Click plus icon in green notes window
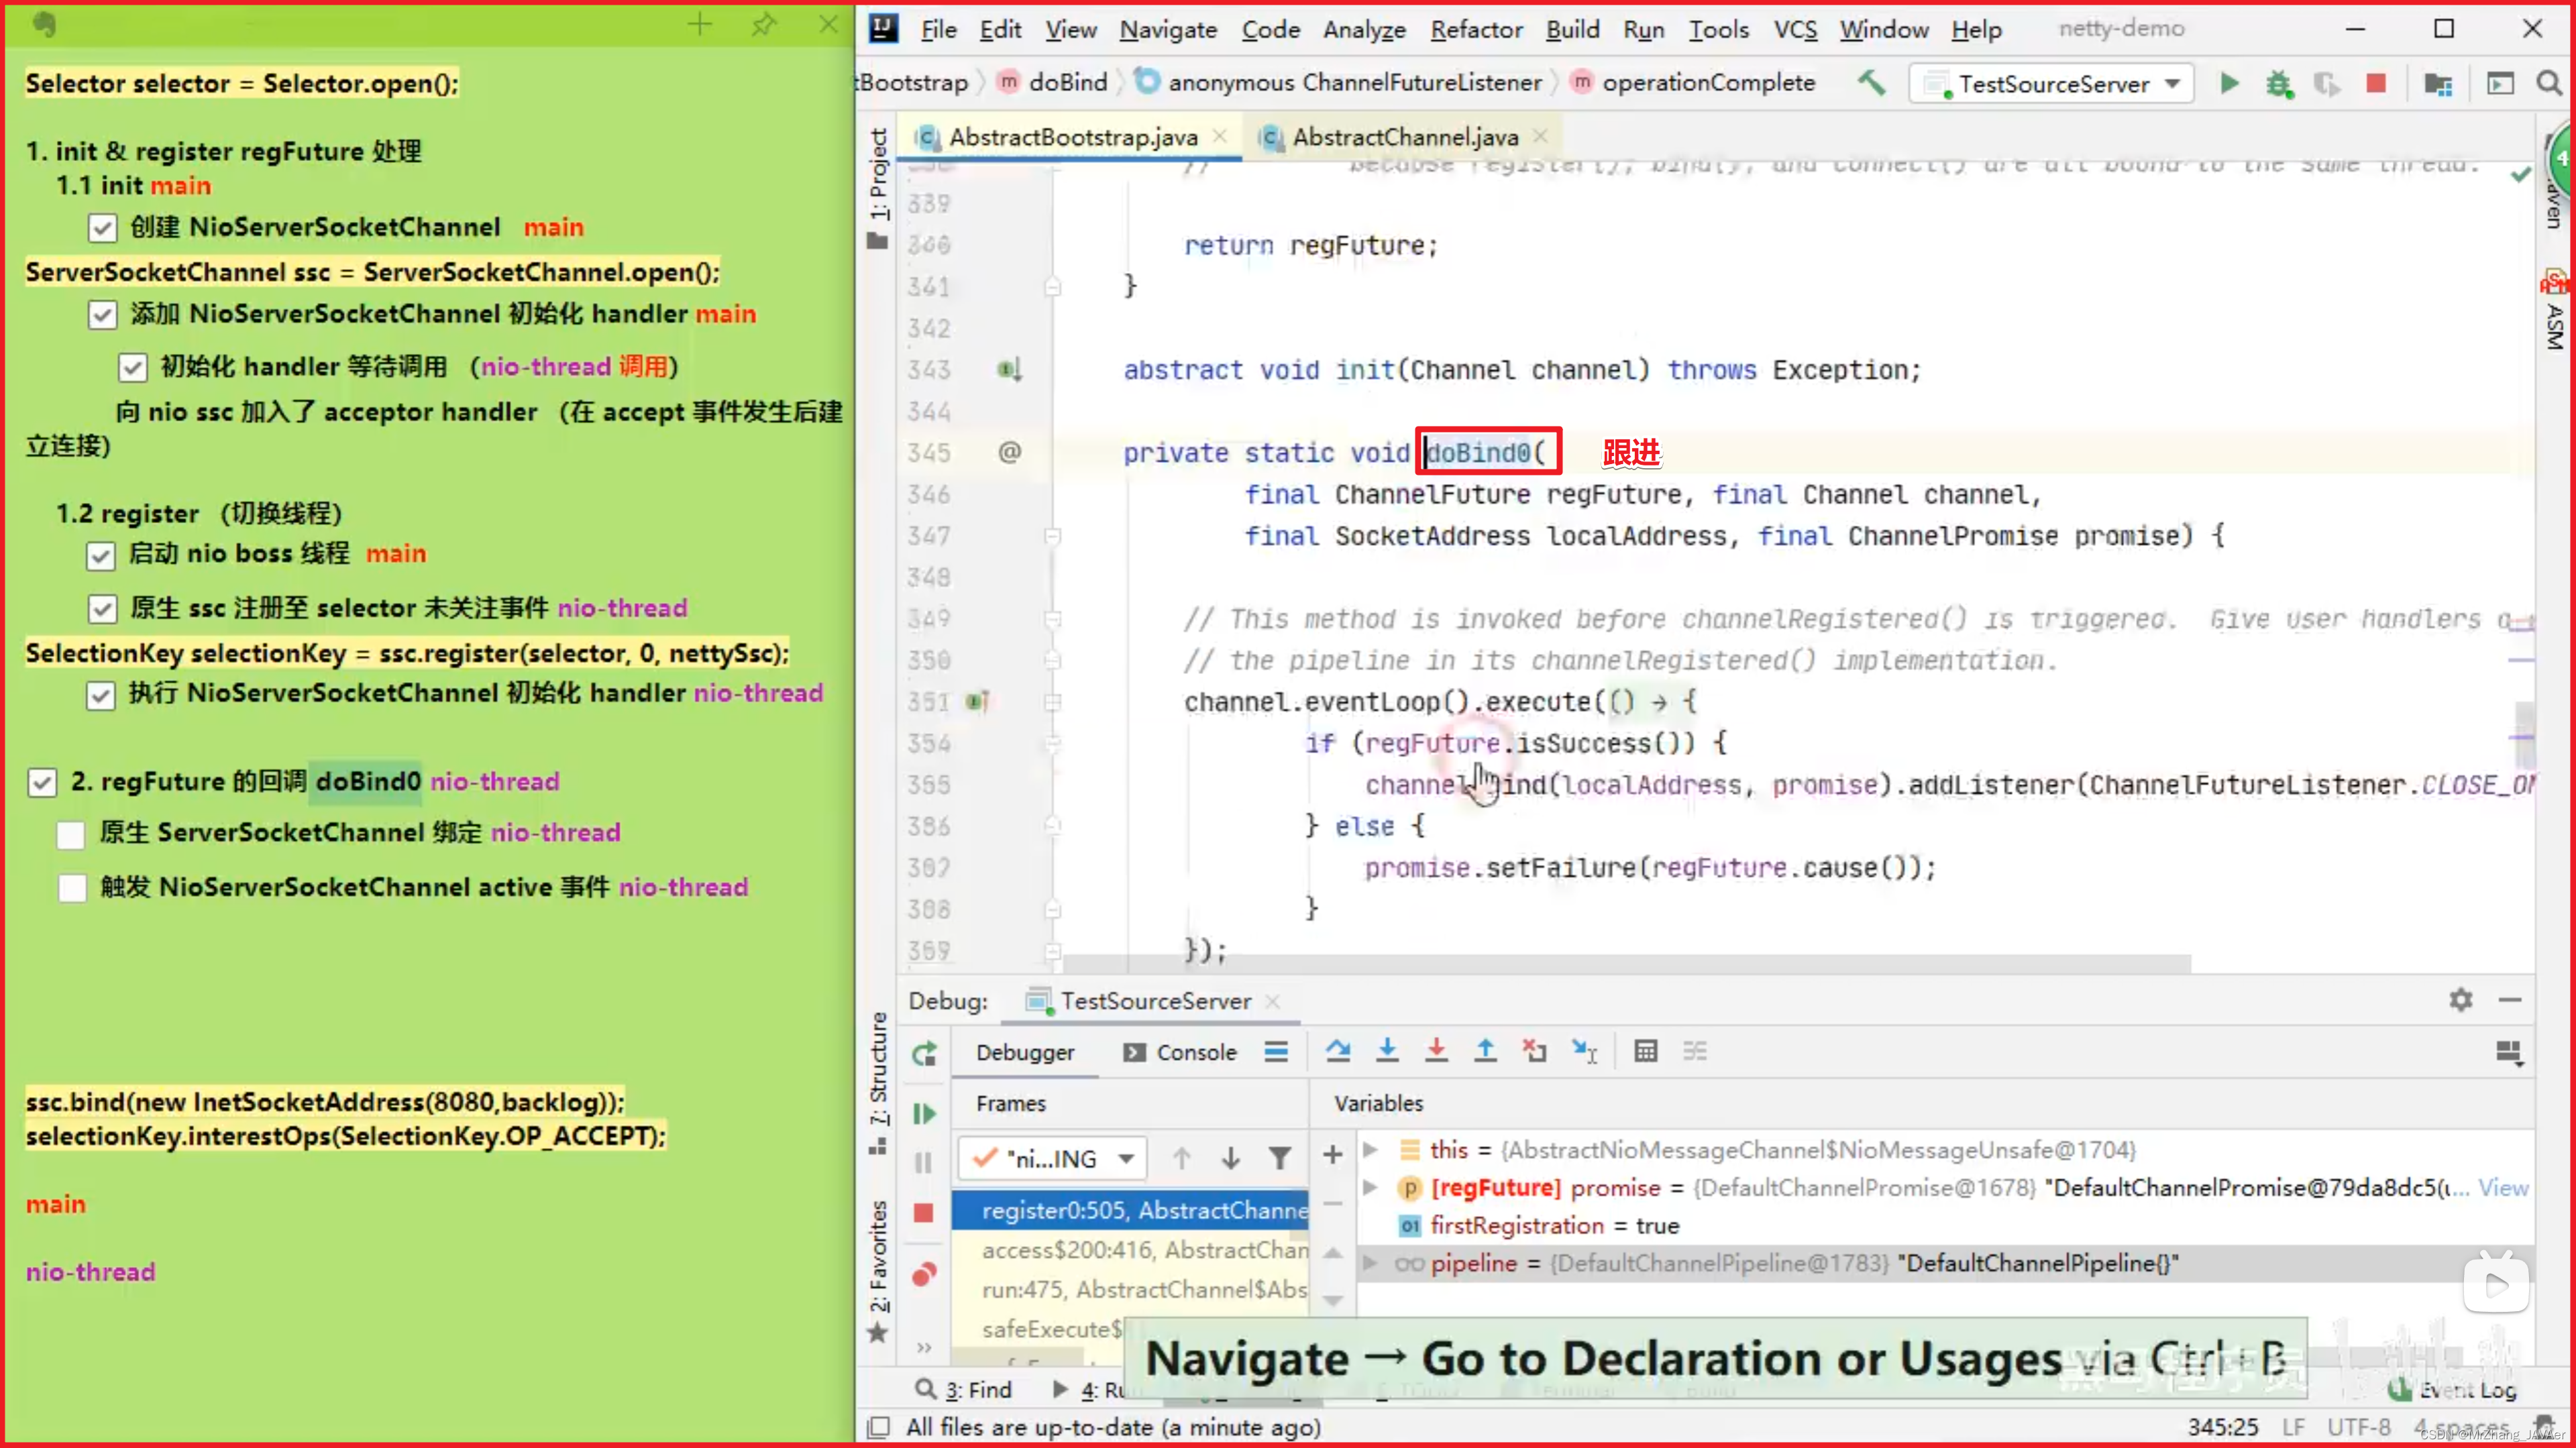 pos(700,25)
